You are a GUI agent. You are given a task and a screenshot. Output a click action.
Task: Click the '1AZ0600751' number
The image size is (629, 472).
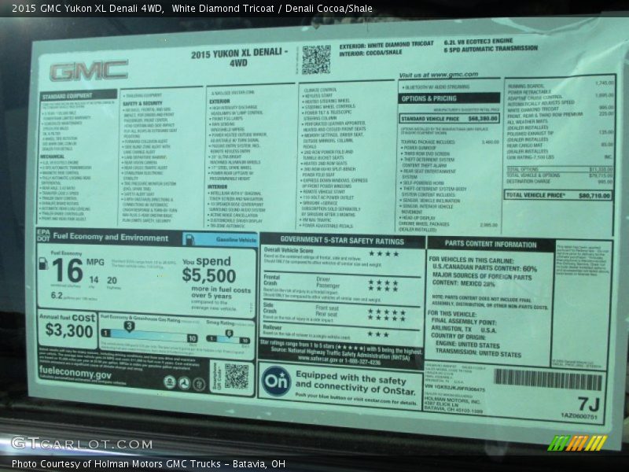point(579,416)
